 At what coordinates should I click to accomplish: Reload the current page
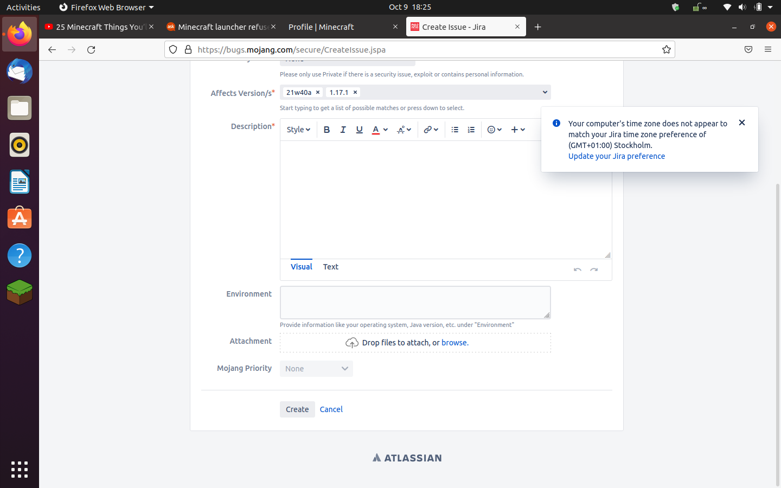[x=91, y=49]
